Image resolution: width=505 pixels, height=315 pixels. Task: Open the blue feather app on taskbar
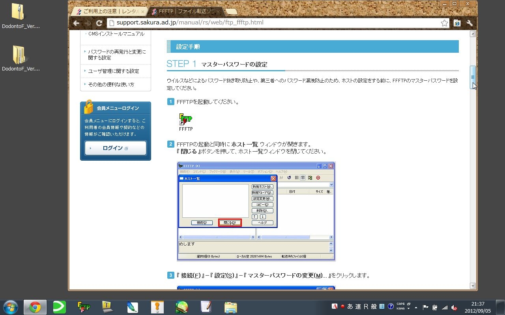133,307
